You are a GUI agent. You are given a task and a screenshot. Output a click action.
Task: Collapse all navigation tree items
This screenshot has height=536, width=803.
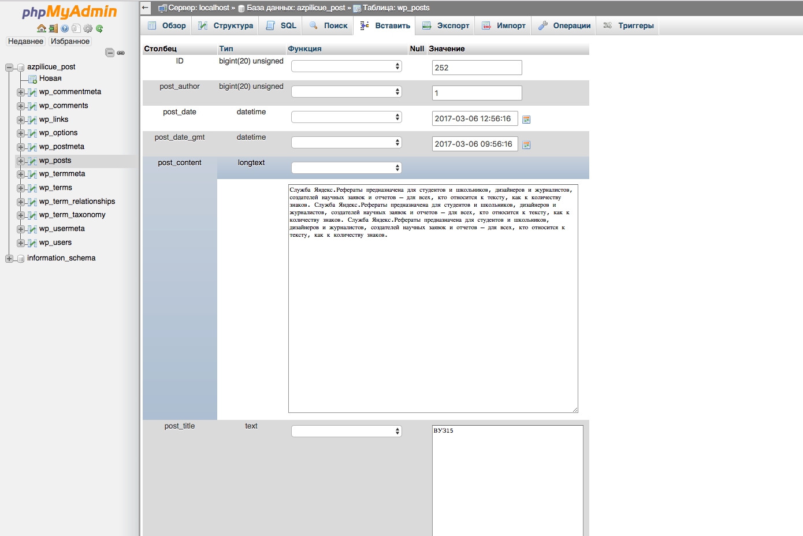click(x=110, y=53)
